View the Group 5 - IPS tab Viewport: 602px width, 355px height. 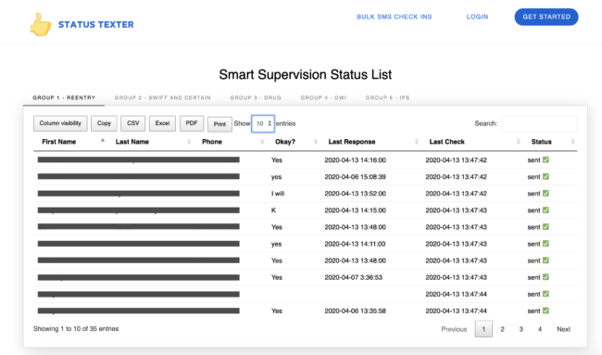point(387,97)
